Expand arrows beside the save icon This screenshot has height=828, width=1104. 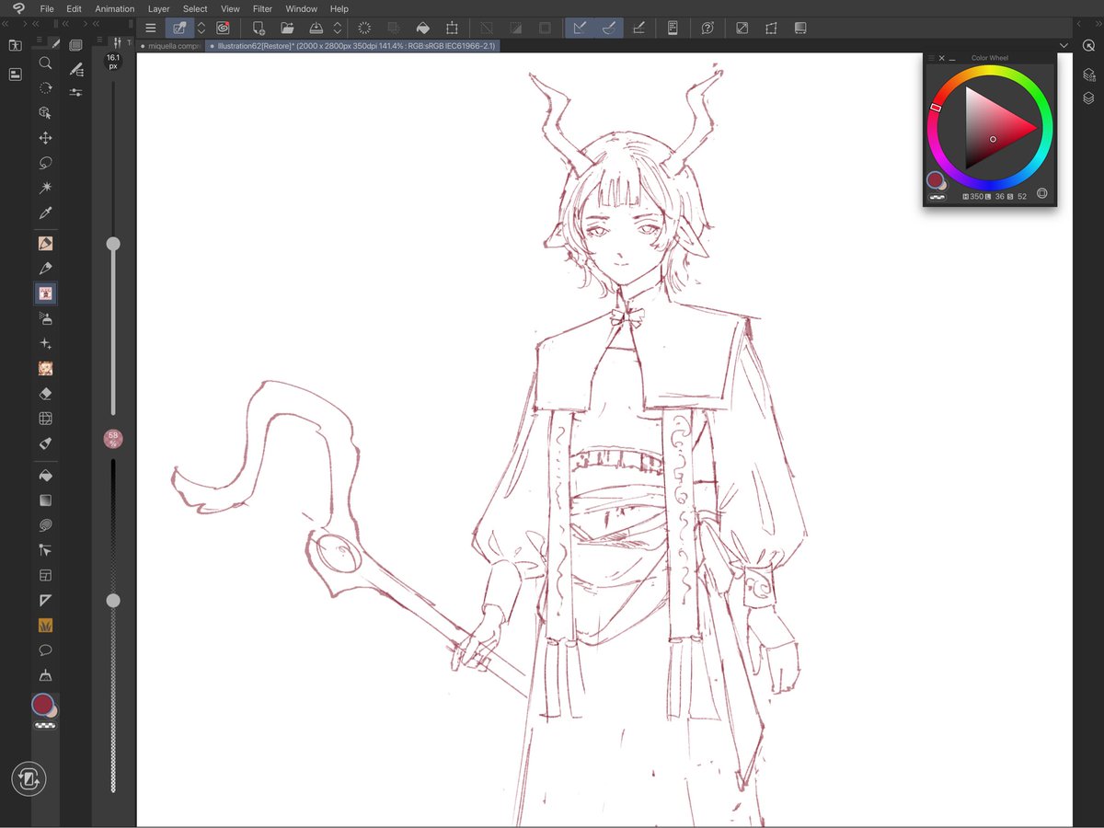coord(338,28)
